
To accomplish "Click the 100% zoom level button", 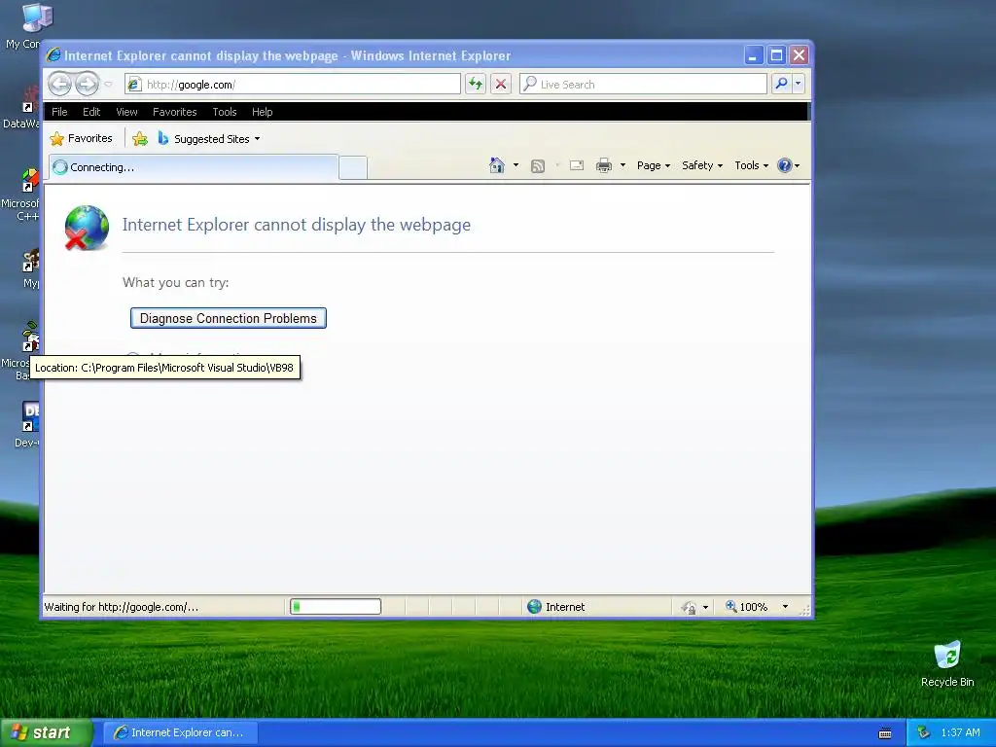I will pos(746,607).
